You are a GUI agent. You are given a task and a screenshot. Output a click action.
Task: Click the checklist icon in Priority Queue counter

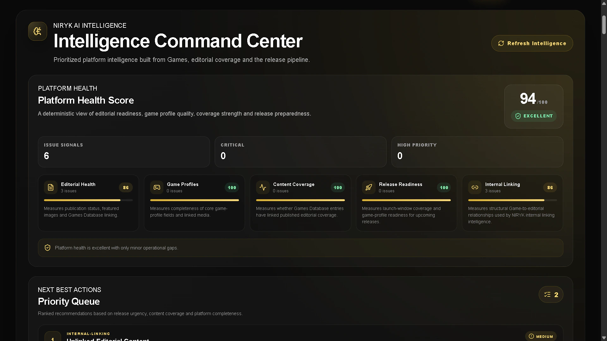coord(547,295)
